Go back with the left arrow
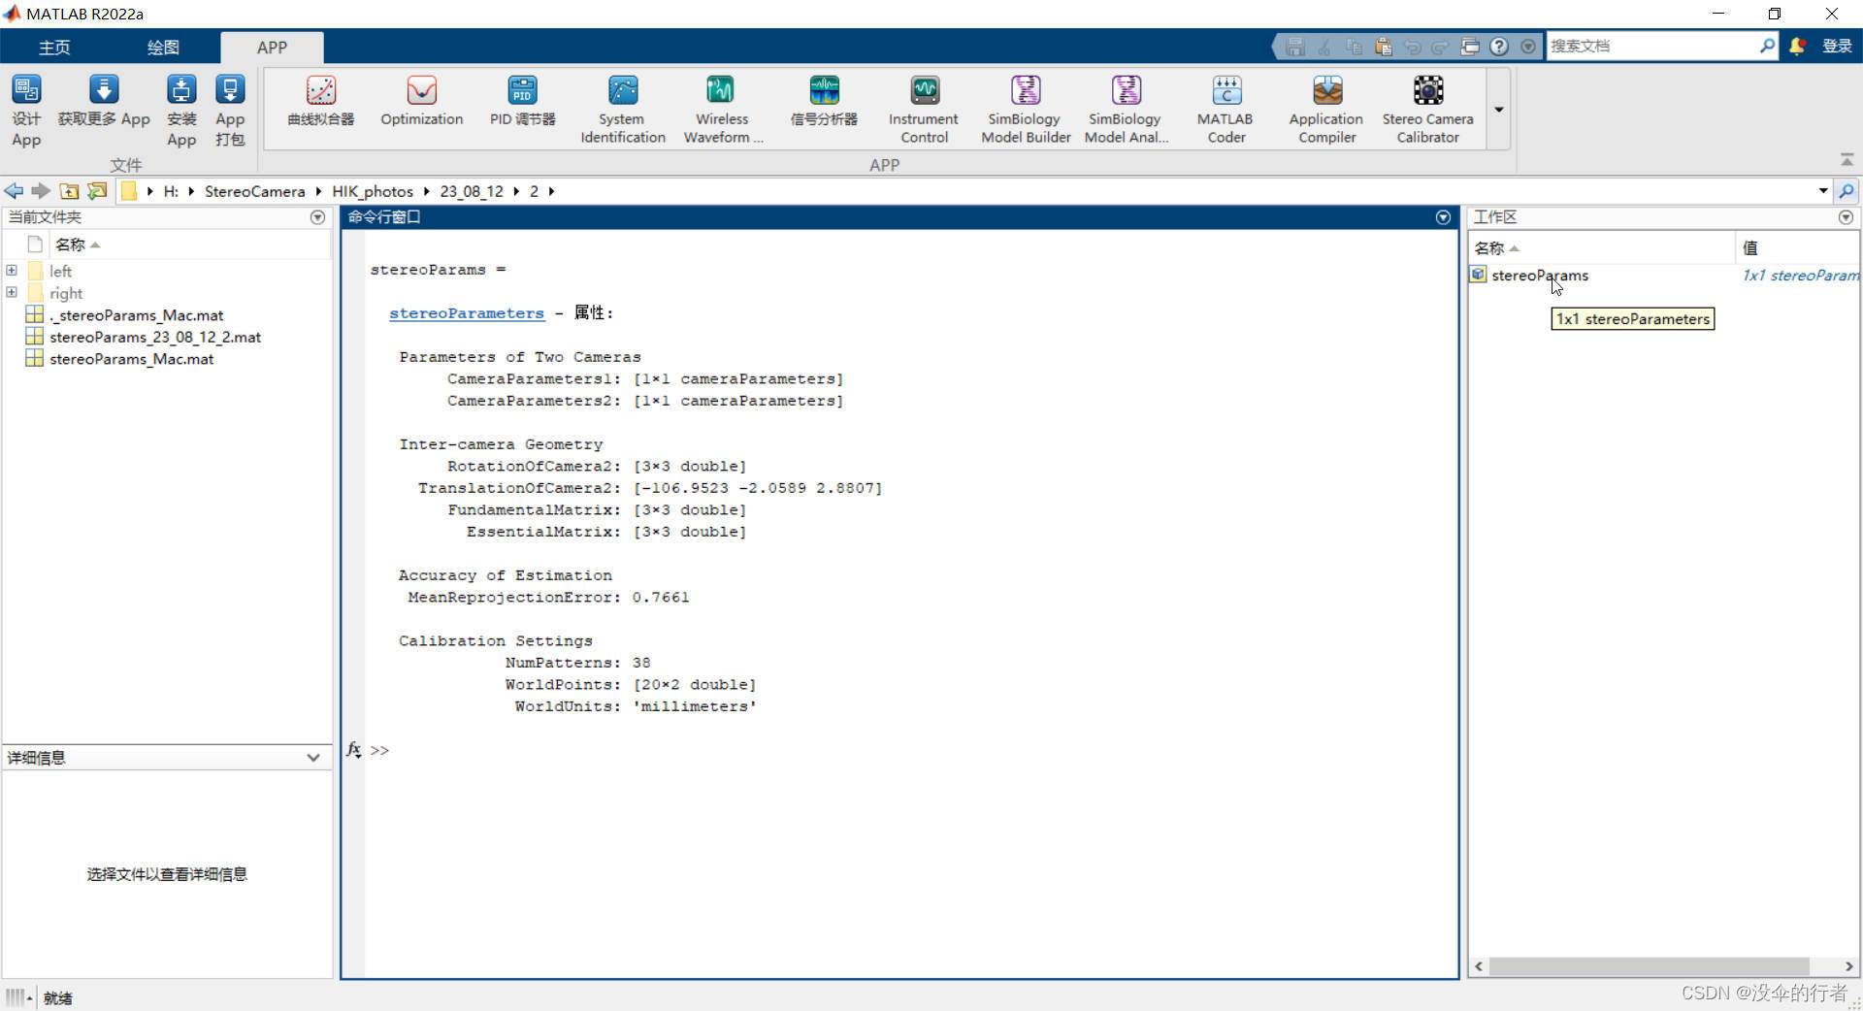1863x1011 pixels. (x=14, y=191)
